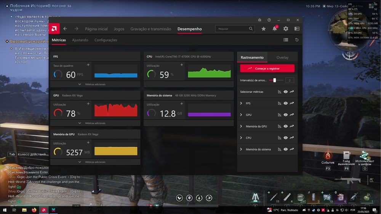The image size is (381, 214).
Task: Open the help question mark icon
Action: click(x=269, y=20)
